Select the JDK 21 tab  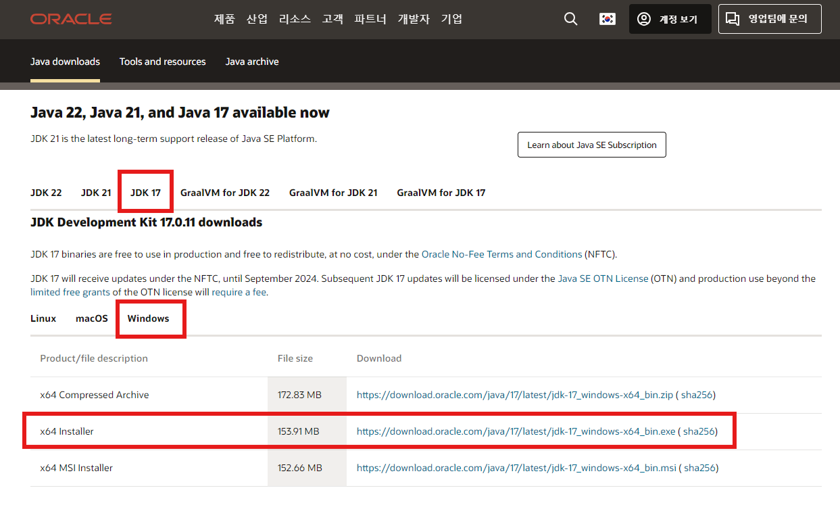96,193
